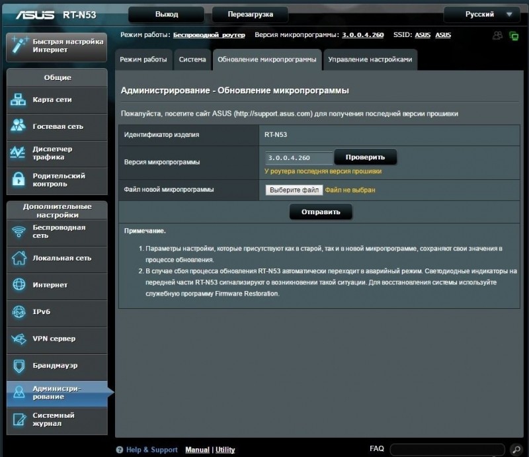Open Локальная сеть menu item
The width and height of the screenshot is (529, 457).
tap(57, 259)
